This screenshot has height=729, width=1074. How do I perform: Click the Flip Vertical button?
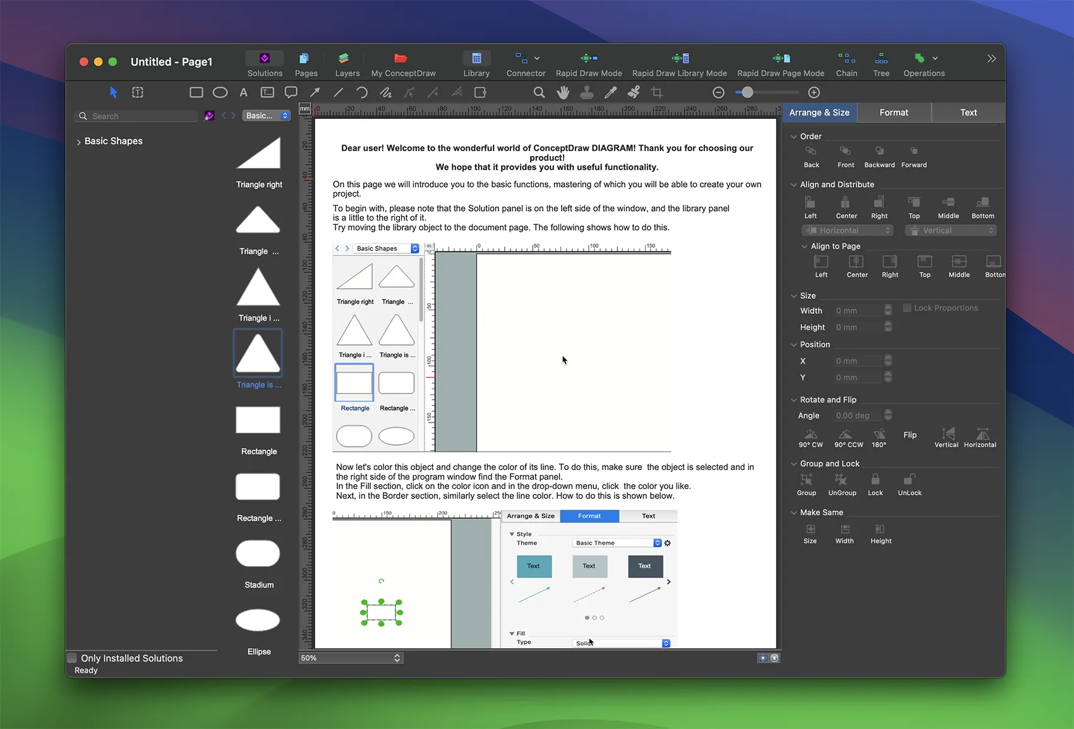point(946,438)
